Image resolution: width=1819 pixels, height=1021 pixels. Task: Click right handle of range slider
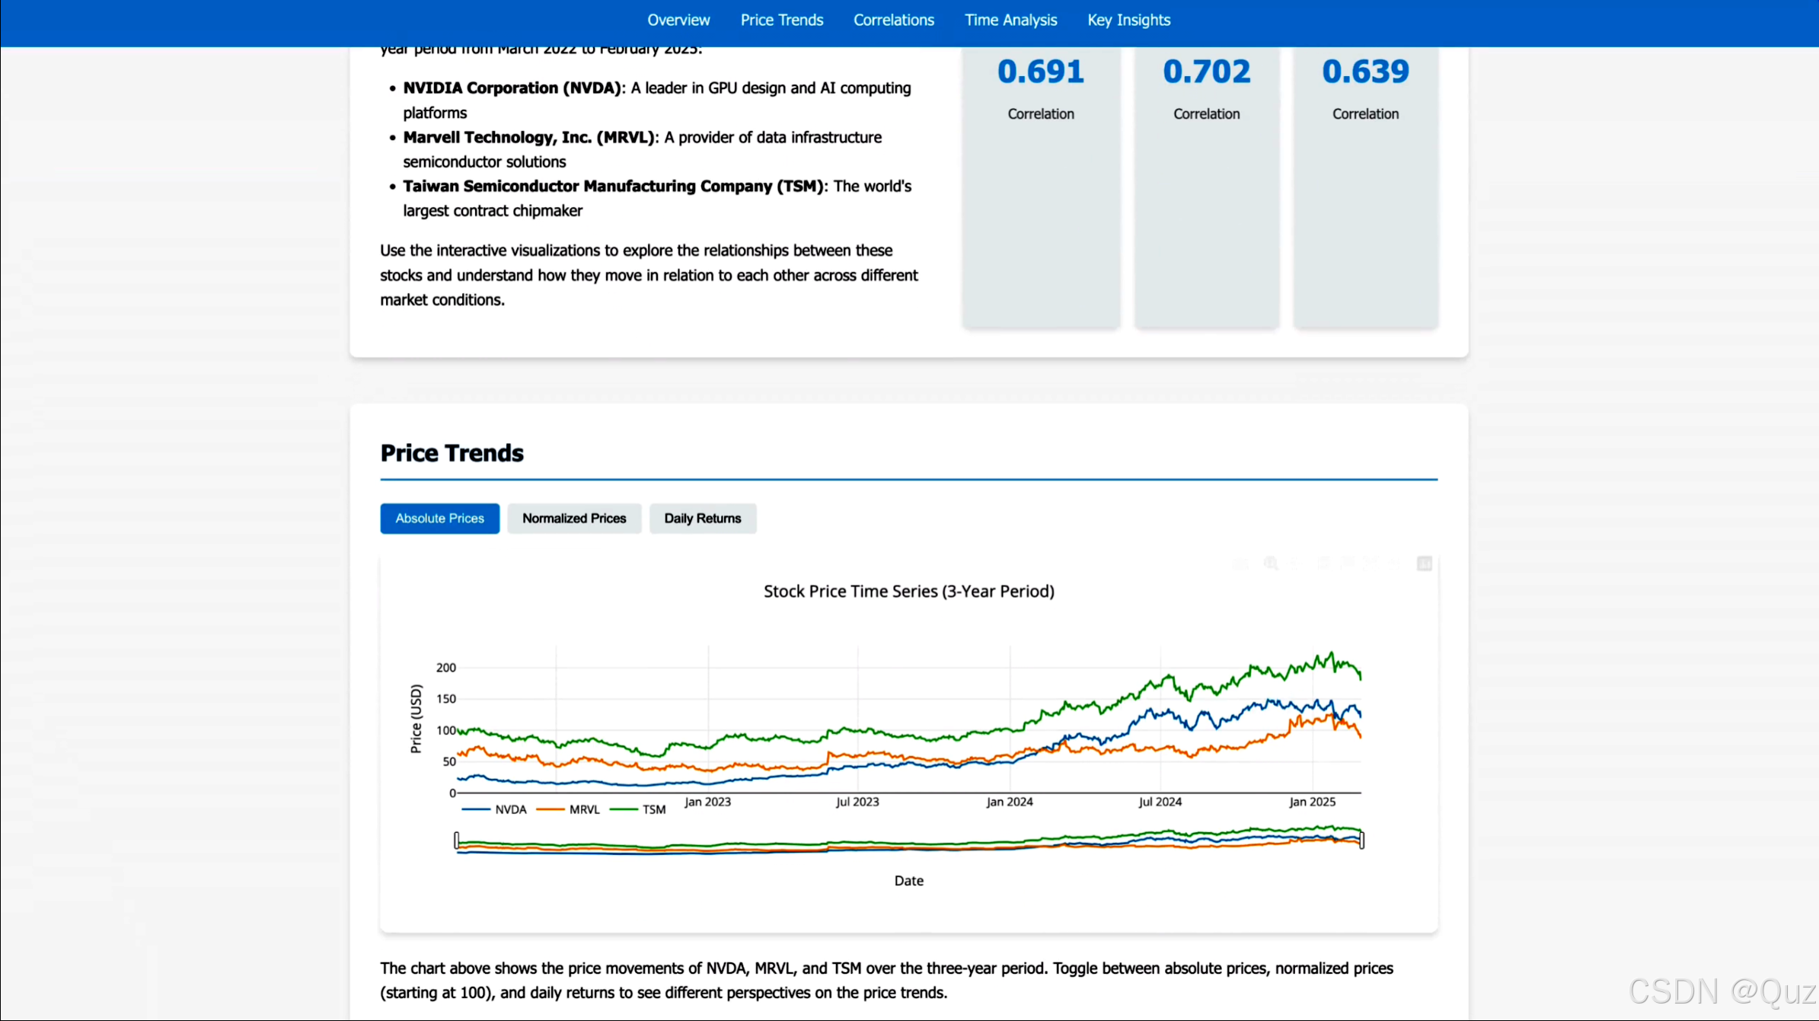(x=1361, y=840)
